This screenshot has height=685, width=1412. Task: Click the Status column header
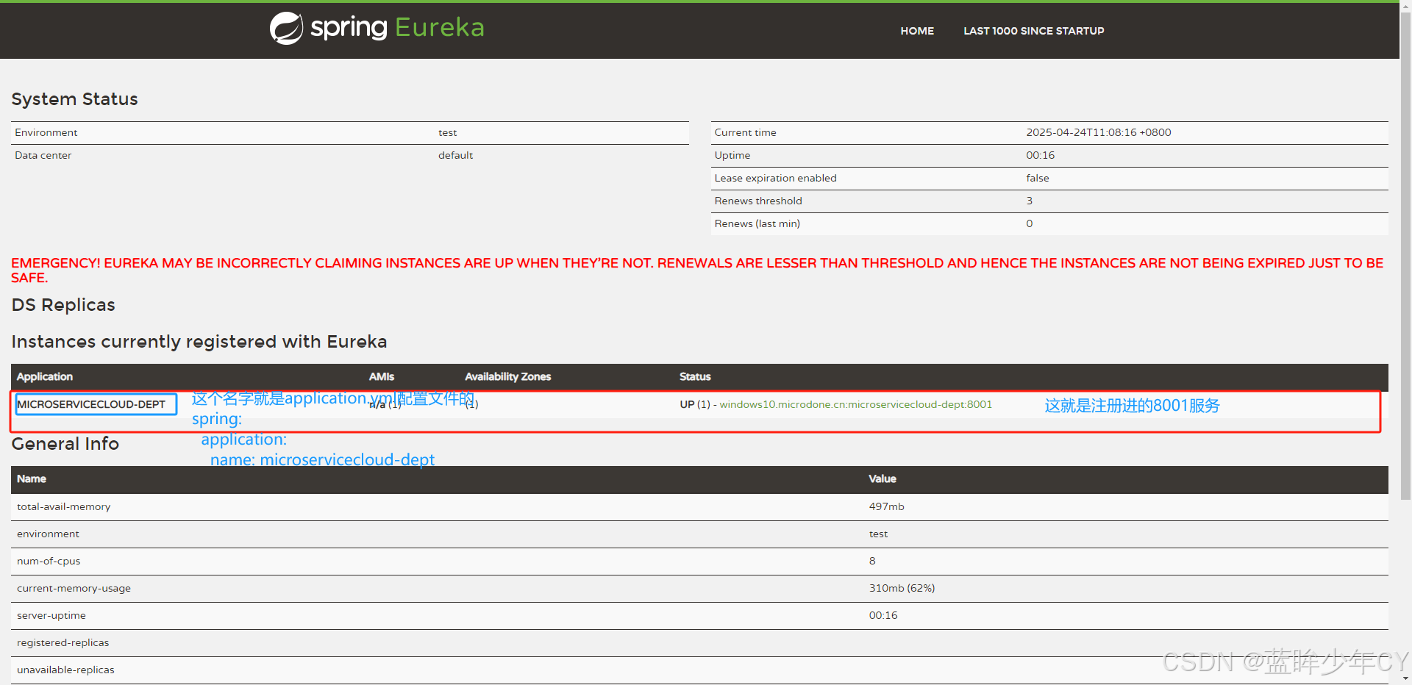[x=694, y=376]
